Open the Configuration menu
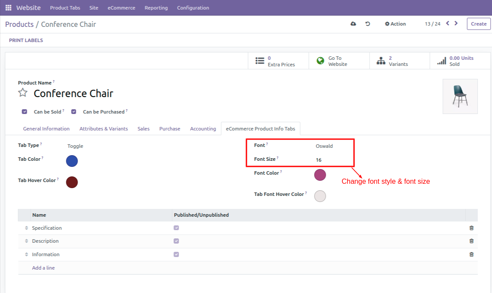Viewport: 492px width, 293px height. click(x=193, y=8)
